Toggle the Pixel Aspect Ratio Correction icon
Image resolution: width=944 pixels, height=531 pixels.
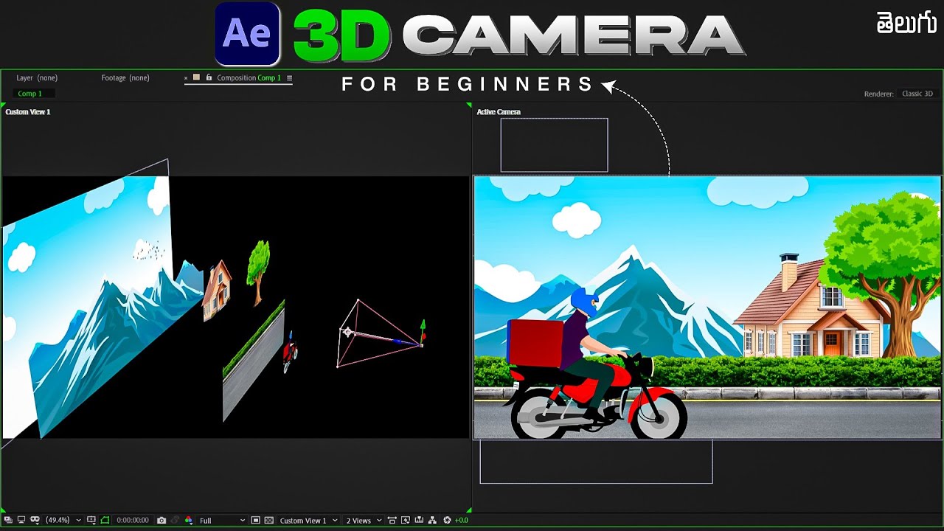[392, 520]
